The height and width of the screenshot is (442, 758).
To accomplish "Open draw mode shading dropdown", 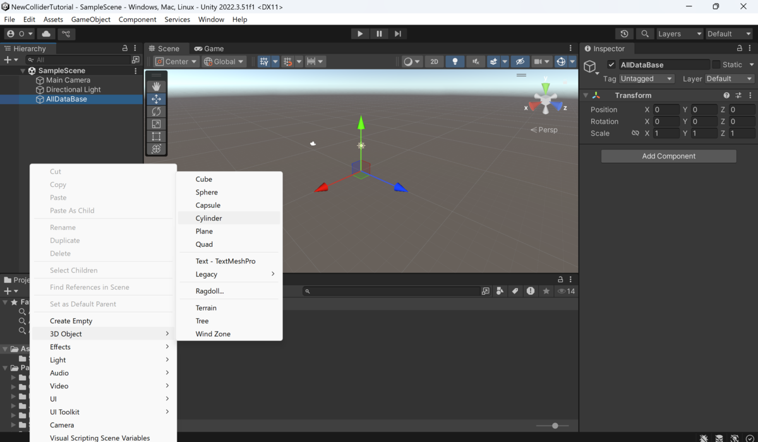I will 412,61.
